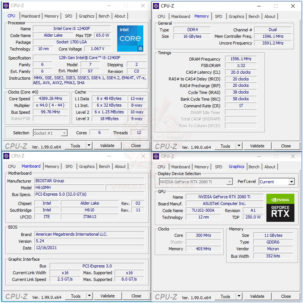The width and height of the screenshot is (303, 303).
Task: Click Validate in the Graphics window
Action: (257, 296)
